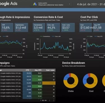Toggle the Cost series in cost chart legend
The image size is (105, 103).
(90, 36)
